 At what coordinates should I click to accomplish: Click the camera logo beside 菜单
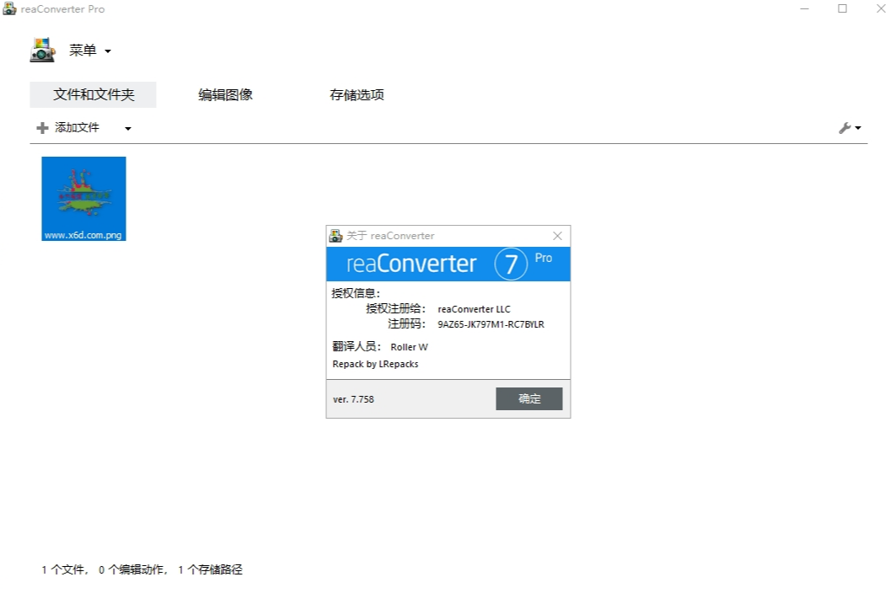point(42,51)
